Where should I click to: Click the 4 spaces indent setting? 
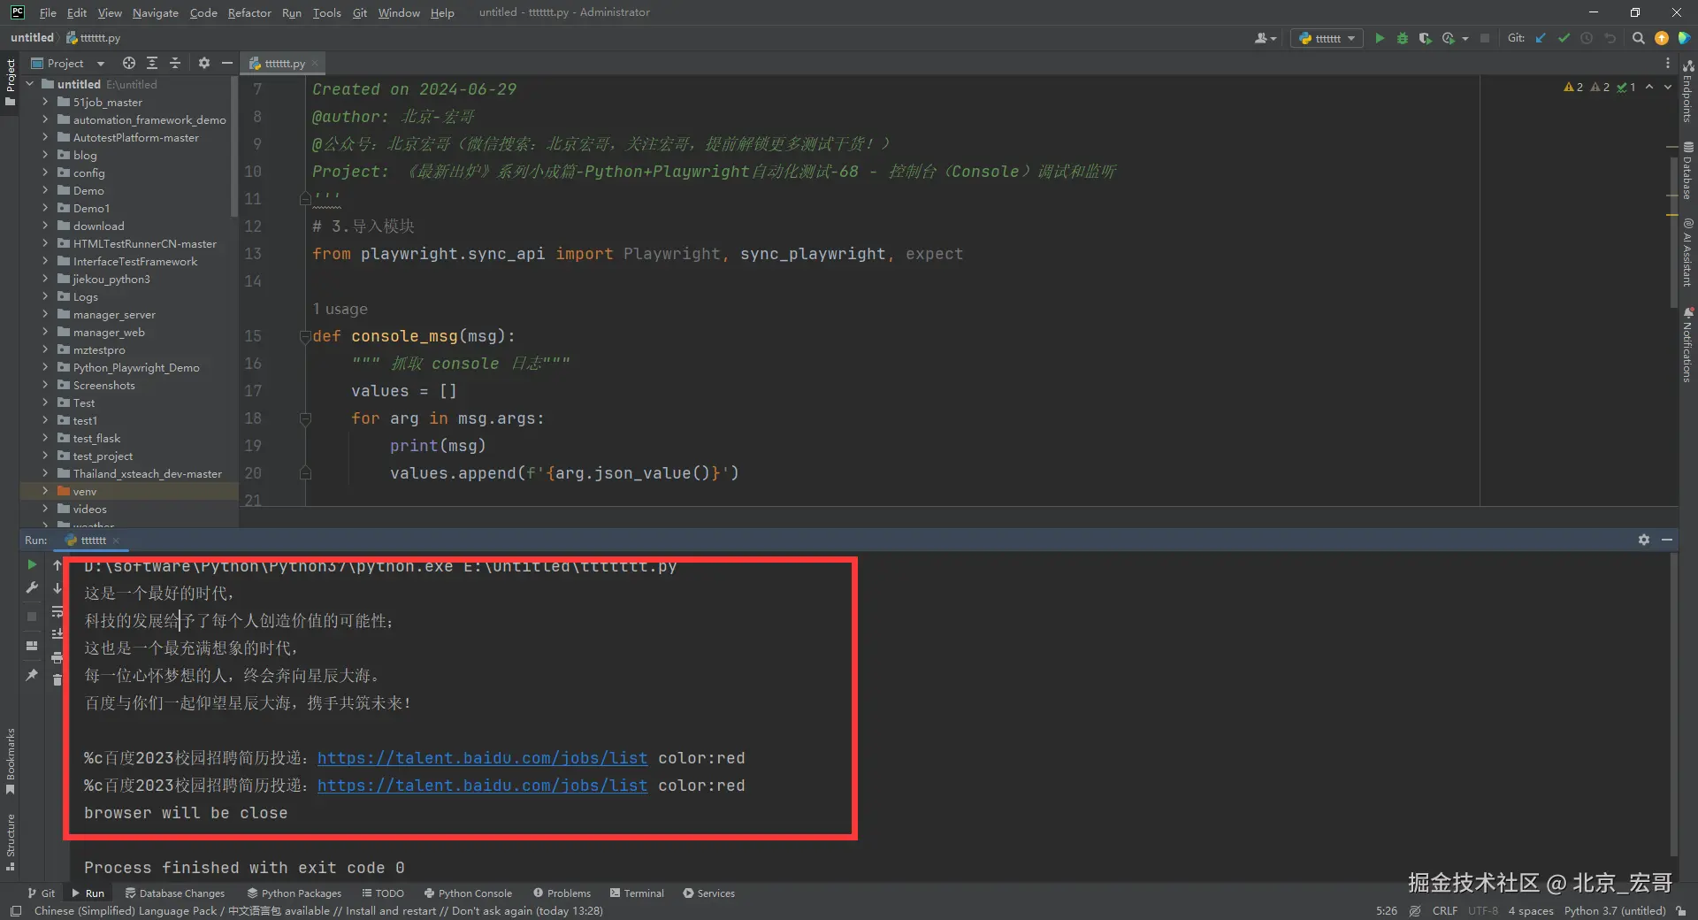coord(1531,911)
